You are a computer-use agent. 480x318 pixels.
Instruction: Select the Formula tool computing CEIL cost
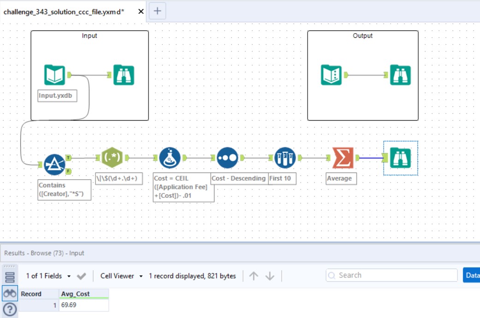click(170, 157)
